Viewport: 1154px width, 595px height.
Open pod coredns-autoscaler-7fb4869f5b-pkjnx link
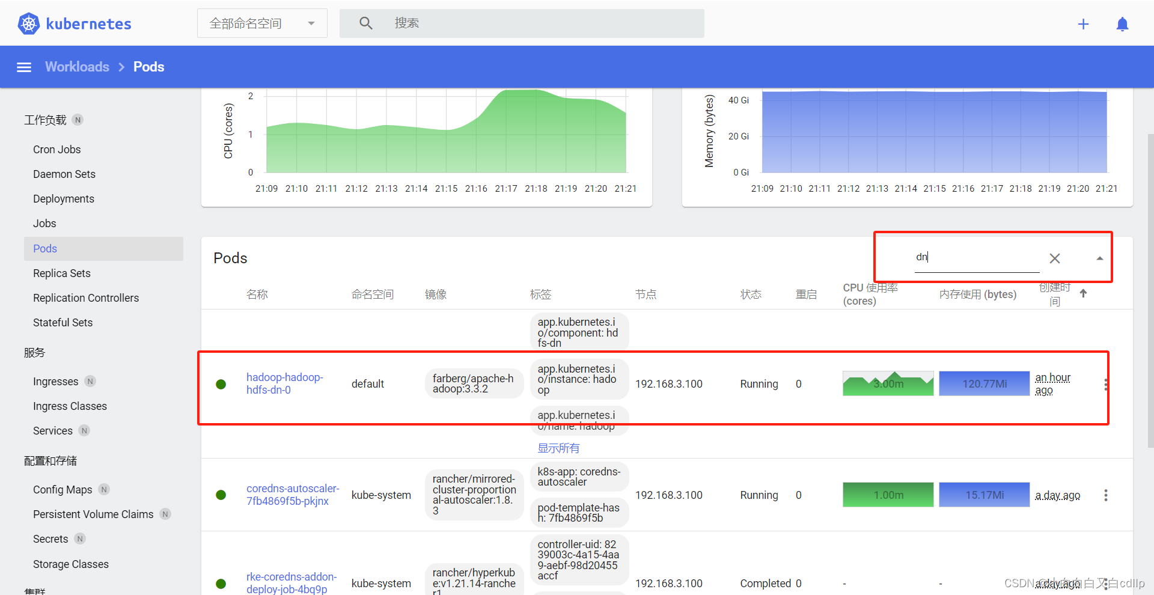[293, 495]
